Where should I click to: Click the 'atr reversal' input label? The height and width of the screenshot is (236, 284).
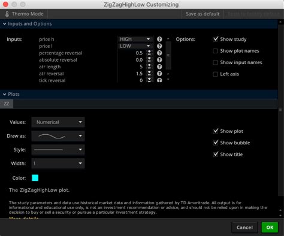(52, 74)
